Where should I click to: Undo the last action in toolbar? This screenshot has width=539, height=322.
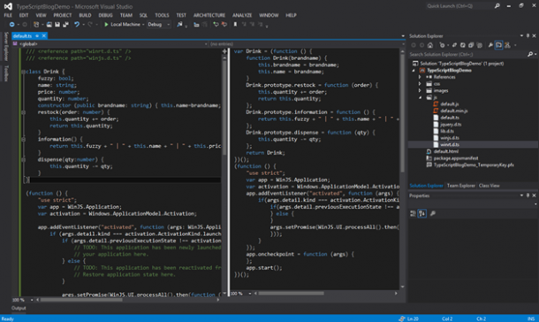click(77, 25)
